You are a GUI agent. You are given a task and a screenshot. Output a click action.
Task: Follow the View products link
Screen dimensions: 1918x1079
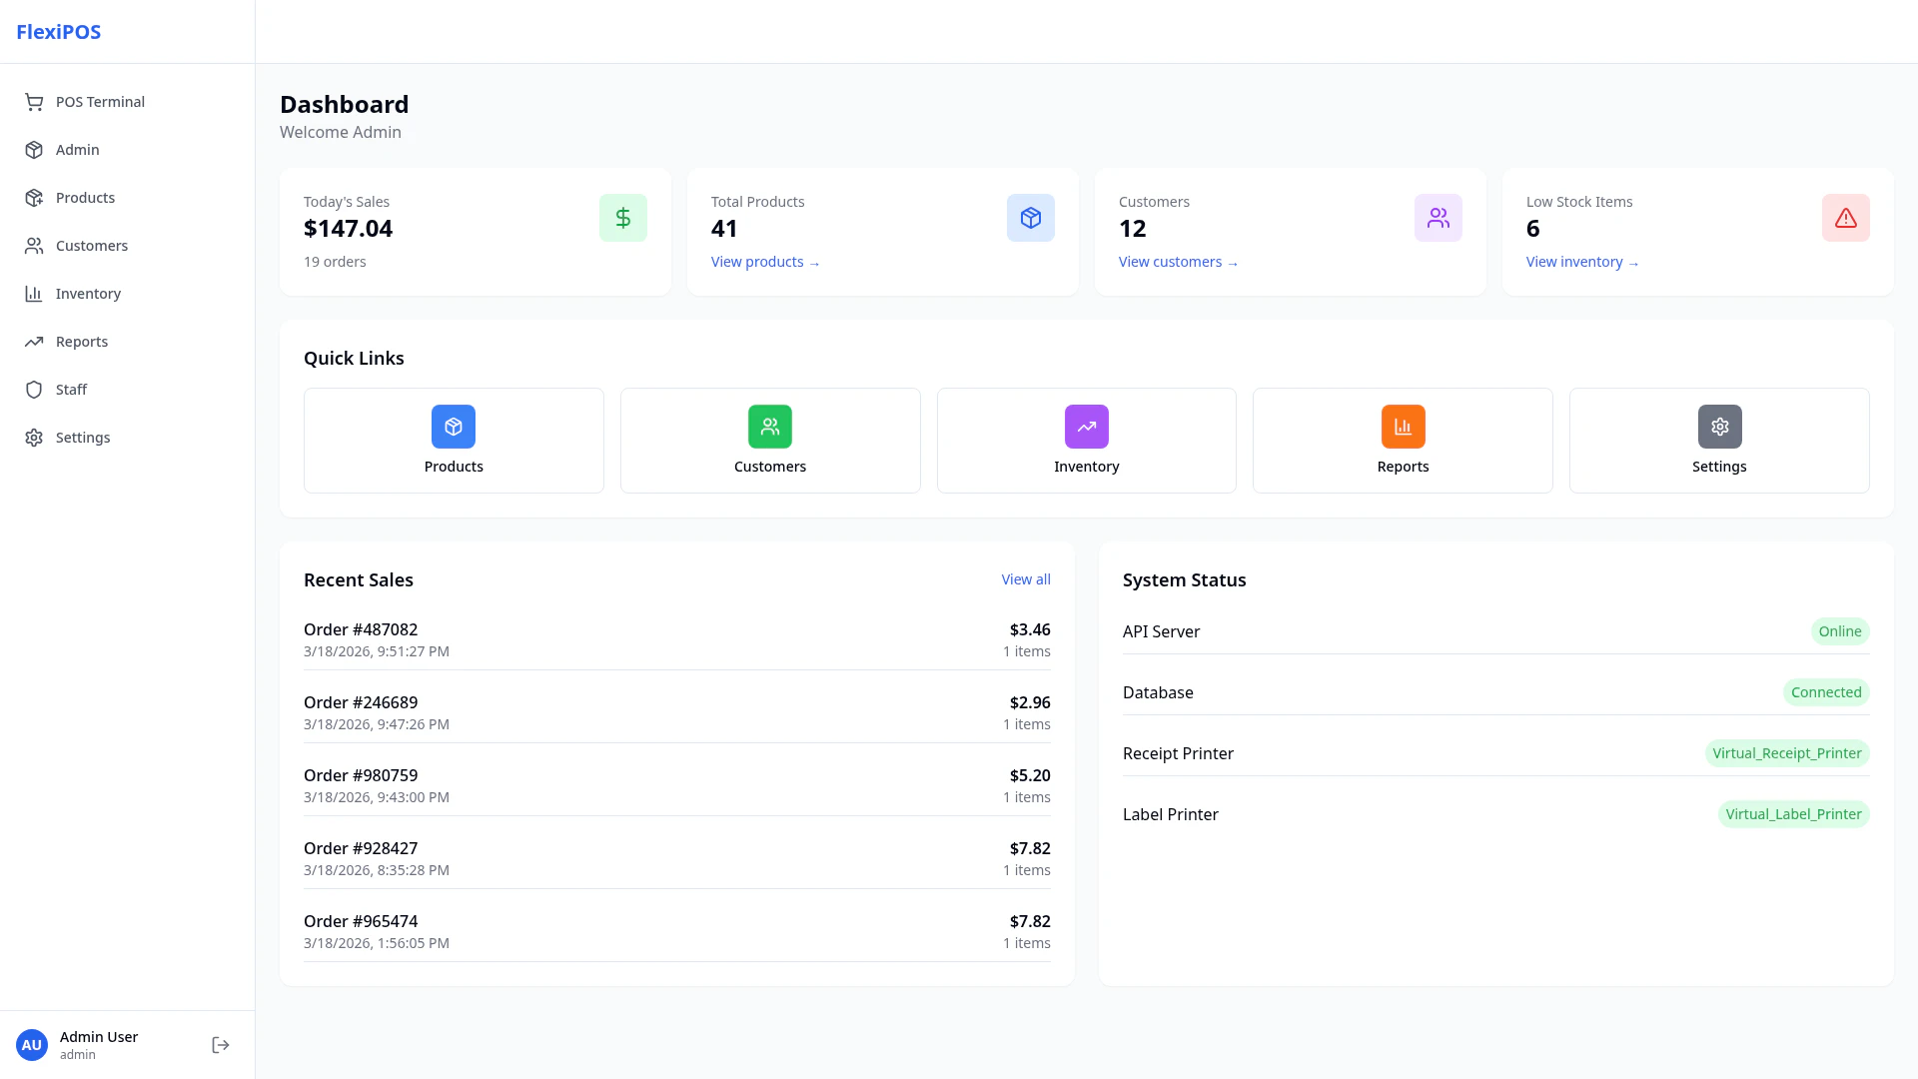tap(764, 262)
